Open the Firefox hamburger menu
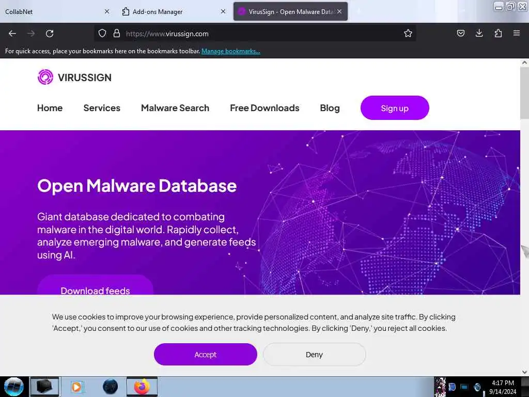 coord(517,33)
